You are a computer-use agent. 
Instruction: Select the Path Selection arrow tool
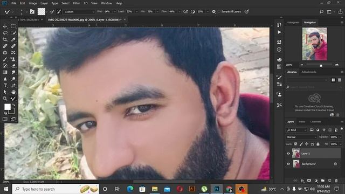pos(5,92)
